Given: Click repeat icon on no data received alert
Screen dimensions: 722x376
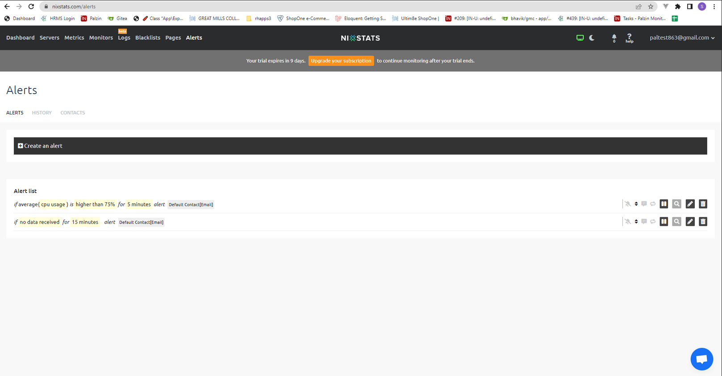Looking at the screenshot, I should click(x=653, y=221).
